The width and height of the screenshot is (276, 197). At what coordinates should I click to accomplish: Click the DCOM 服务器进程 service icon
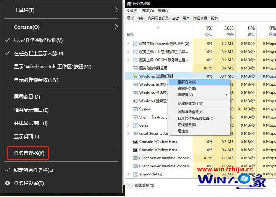pos(135,60)
